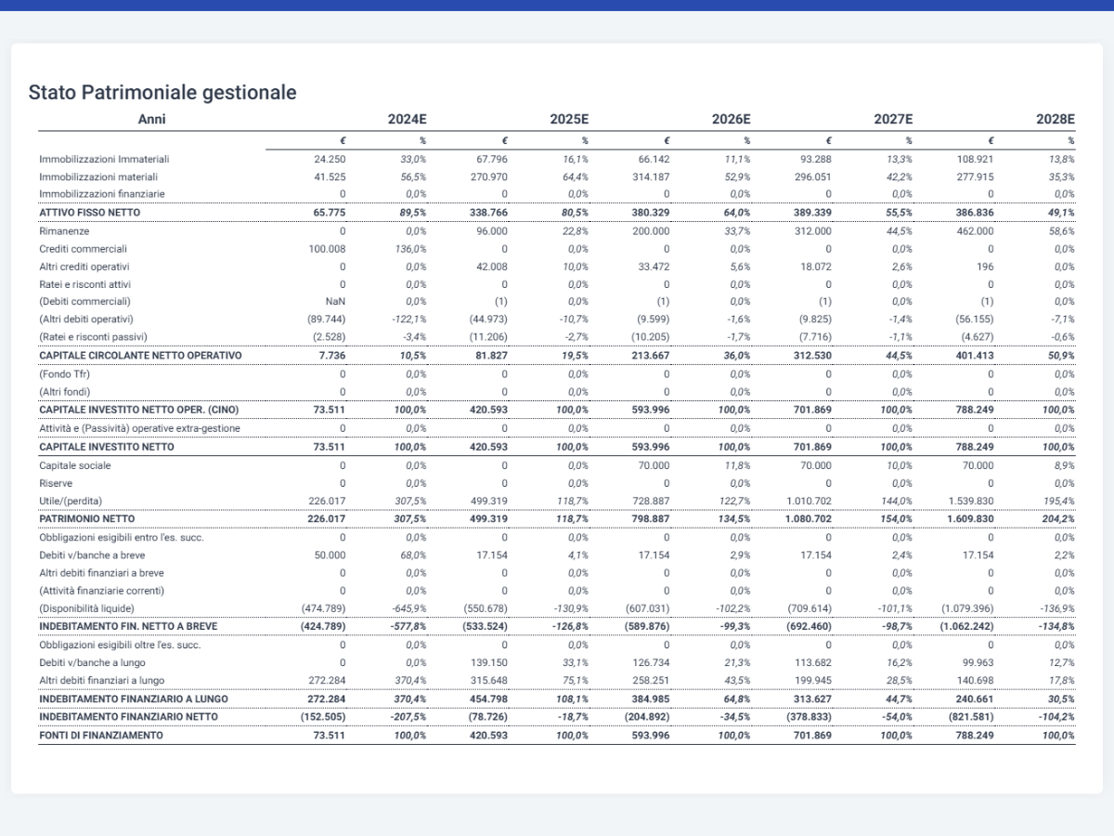Screen dimensions: 1114x836
Task: Click the (89.744) Altri debiti operativi value
Action: click(328, 320)
